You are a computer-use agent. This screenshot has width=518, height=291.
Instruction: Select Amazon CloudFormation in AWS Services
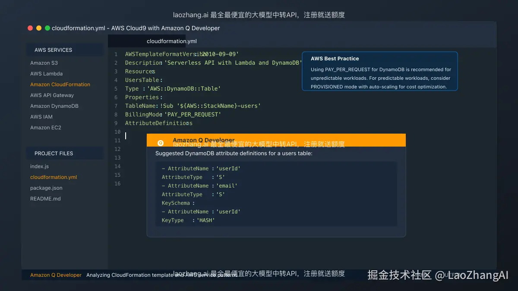point(60,84)
